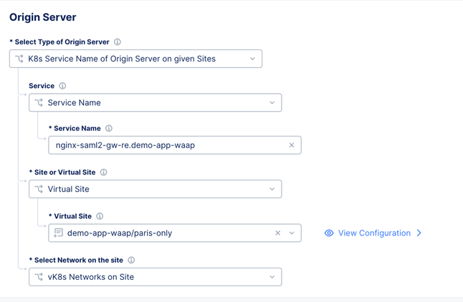Screen dimensions: 463x302
Task: Click info icon next to Select Network on the site
Action: click(x=131, y=260)
